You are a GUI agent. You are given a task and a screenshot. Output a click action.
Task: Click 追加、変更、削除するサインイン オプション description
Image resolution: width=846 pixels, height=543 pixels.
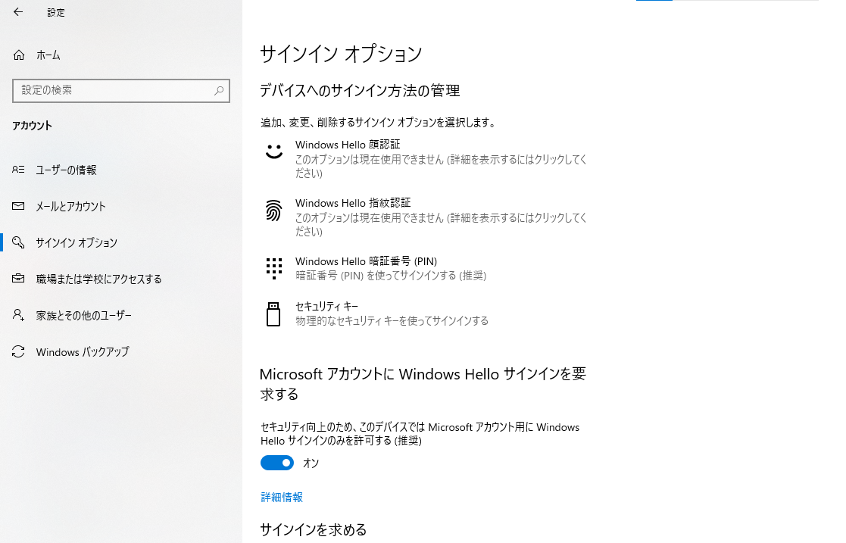click(378, 123)
